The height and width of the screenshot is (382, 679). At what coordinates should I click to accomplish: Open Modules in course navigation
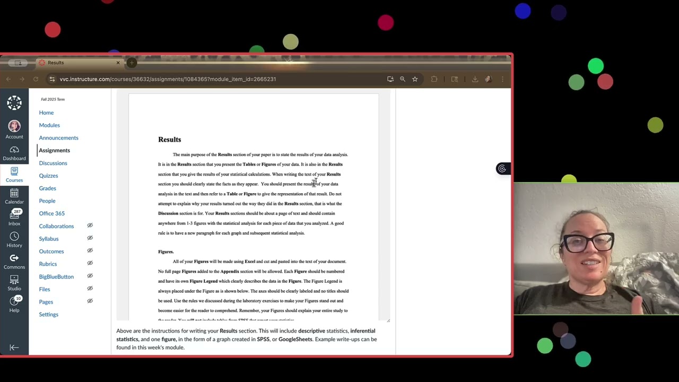[49, 125]
